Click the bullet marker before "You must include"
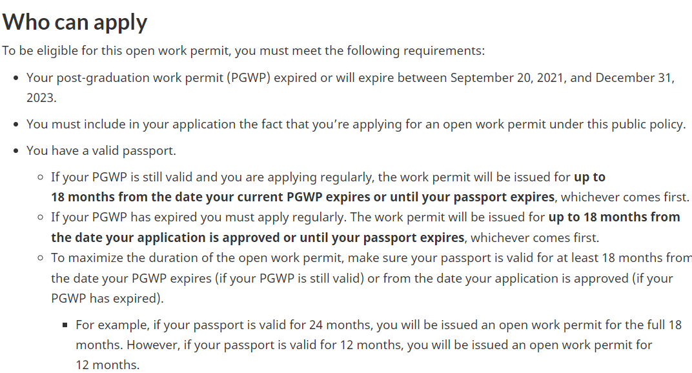The height and width of the screenshot is (373, 692). tap(16, 125)
